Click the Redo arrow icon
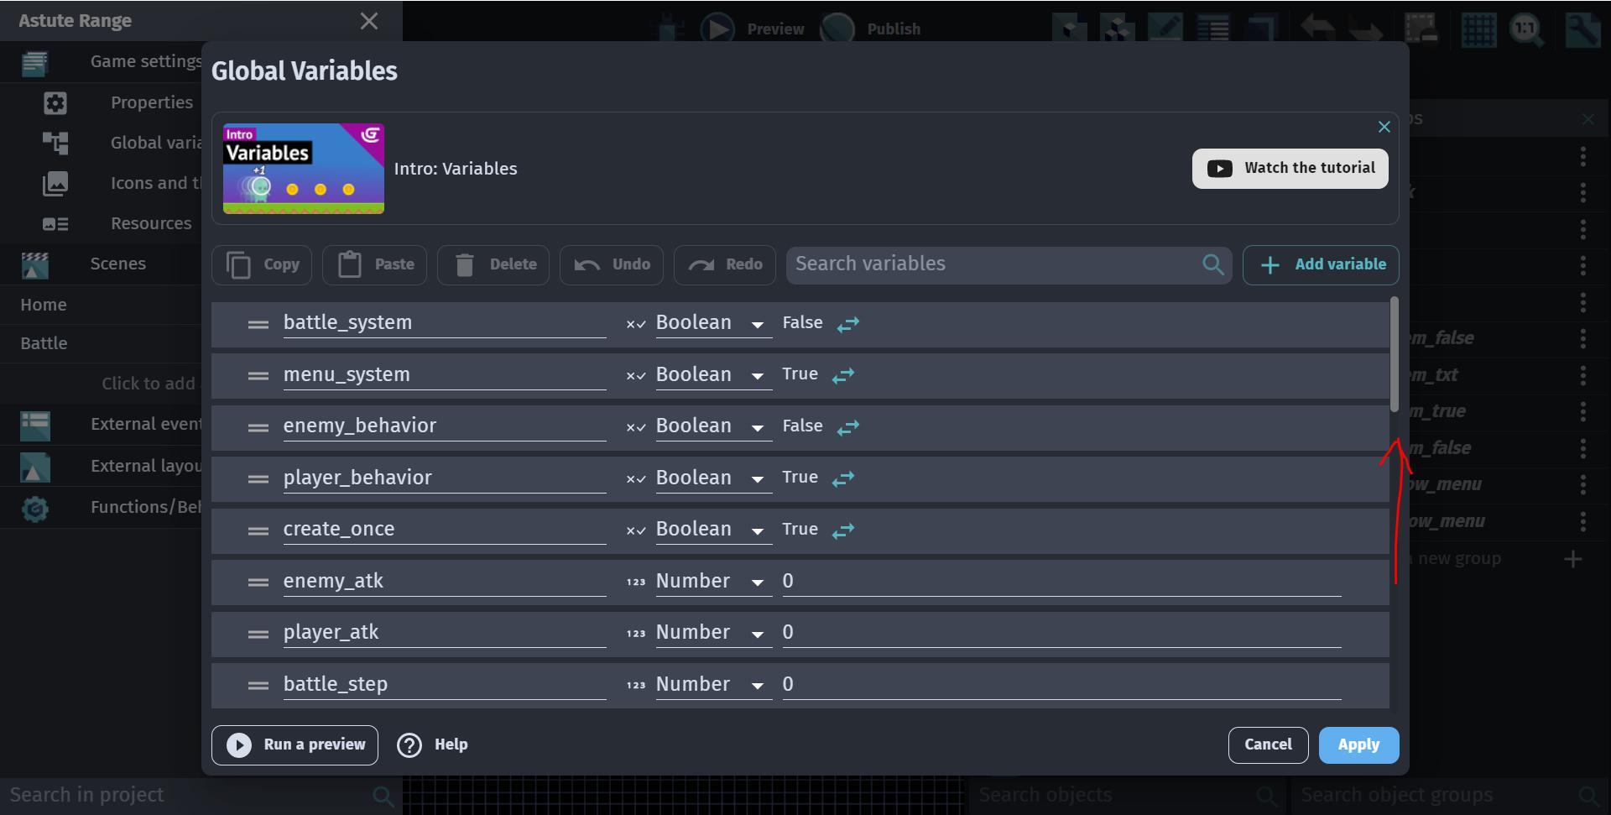The width and height of the screenshot is (1611, 815). pyautogui.click(x=702, y=264)
